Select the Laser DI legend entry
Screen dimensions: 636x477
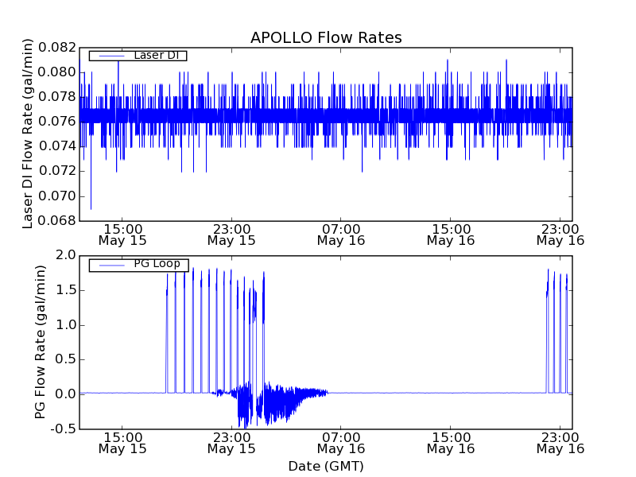click(138, 56)
